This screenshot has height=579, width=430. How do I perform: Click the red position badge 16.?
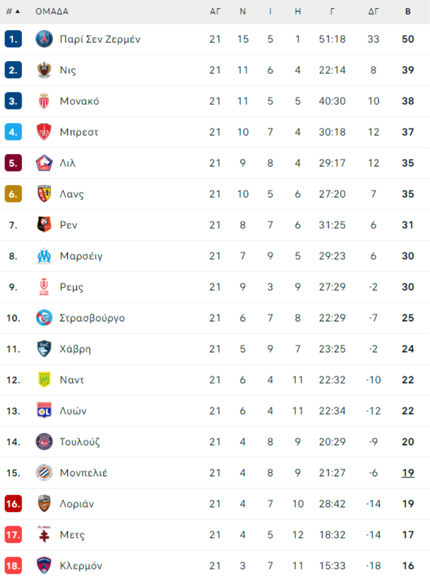pyautogui.click(x=13, y=504)
